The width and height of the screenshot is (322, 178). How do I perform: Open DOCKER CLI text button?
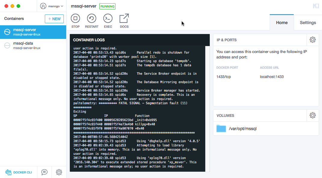point(23,173)
